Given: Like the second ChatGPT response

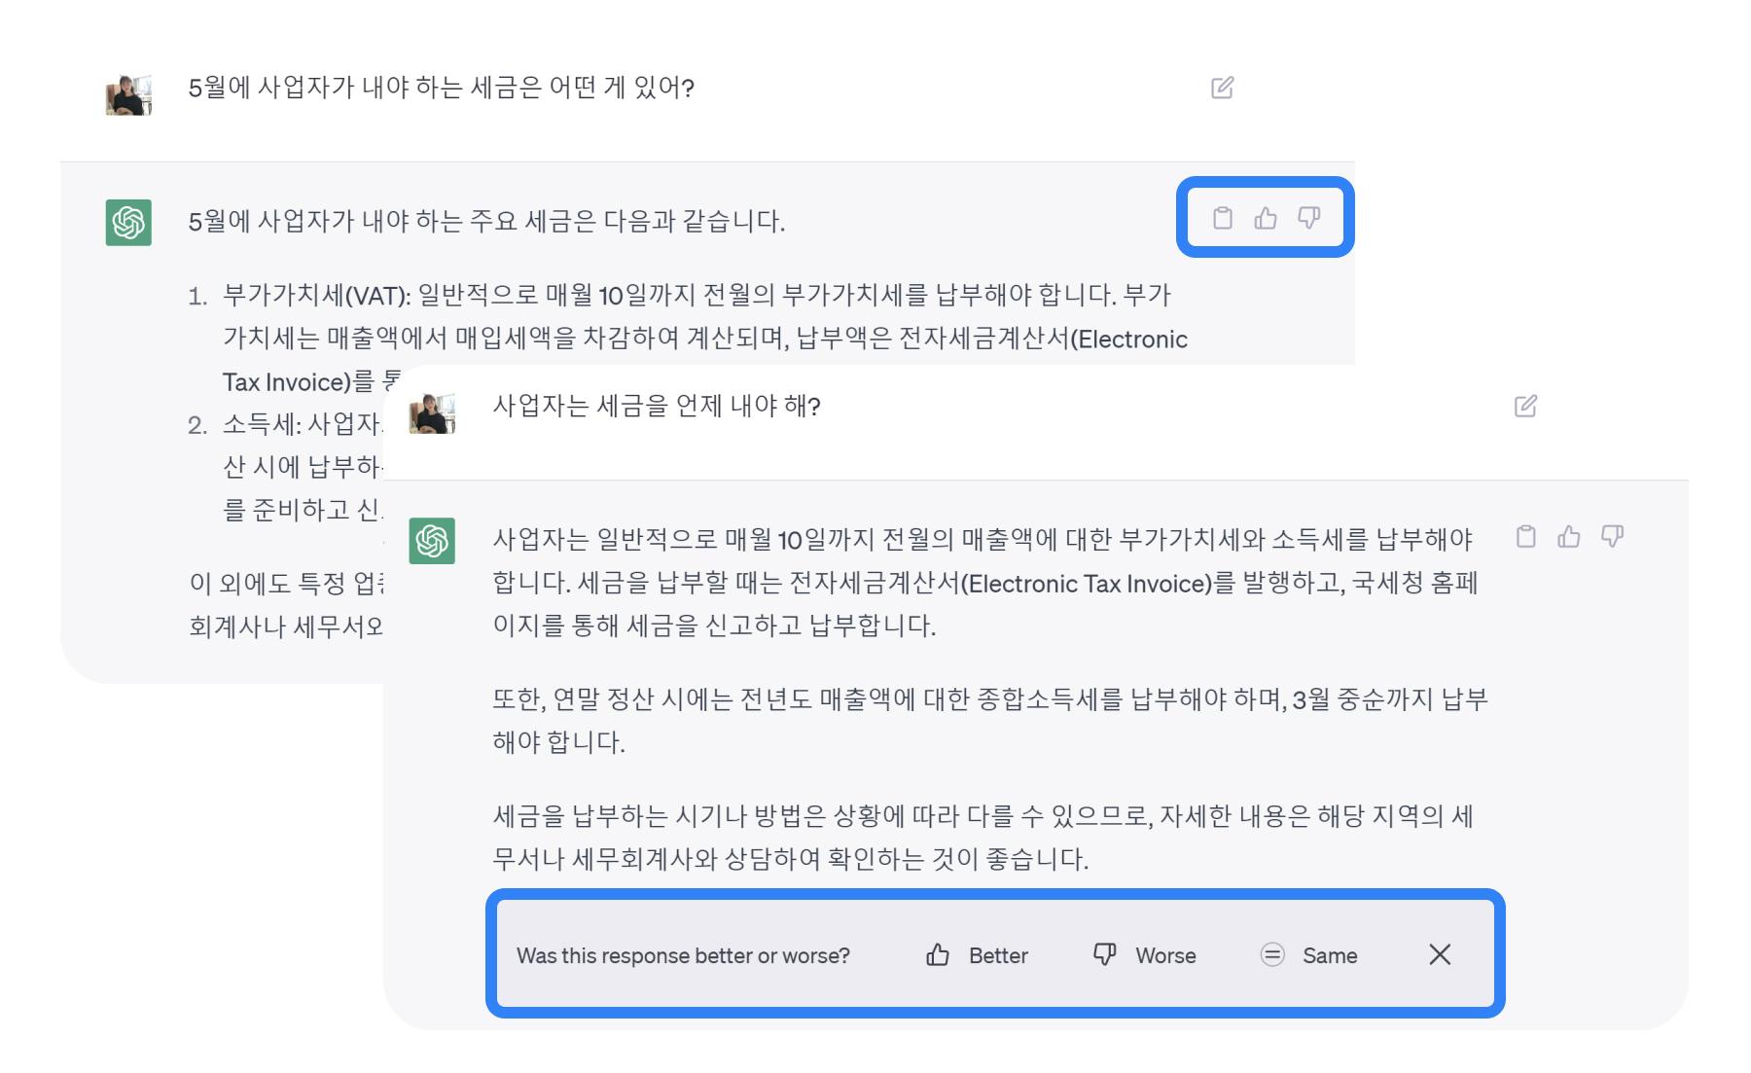Looking at the screenshot, I should coord(1569,536).
